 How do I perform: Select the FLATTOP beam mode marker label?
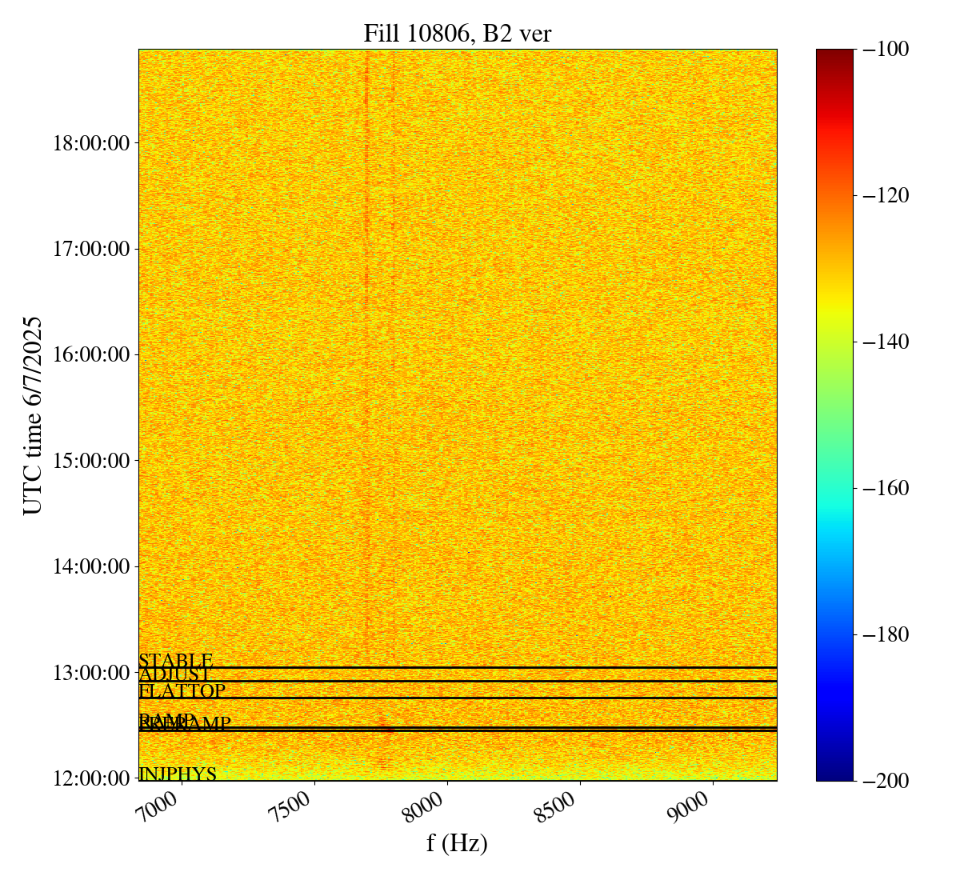point(182,691)
